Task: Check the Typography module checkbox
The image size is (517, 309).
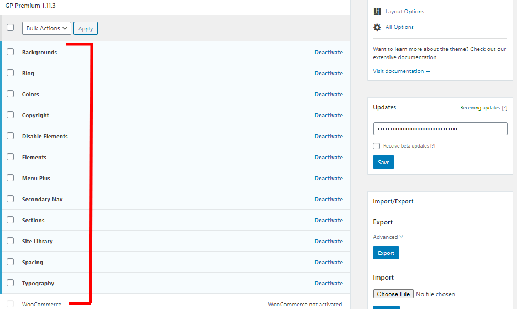Action: pos(10,283)
